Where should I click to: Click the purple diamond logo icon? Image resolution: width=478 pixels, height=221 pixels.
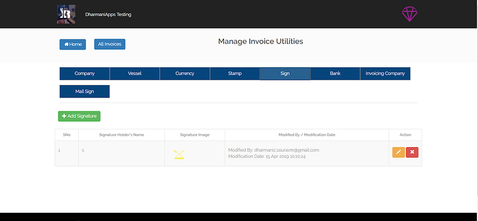[409, 14]
